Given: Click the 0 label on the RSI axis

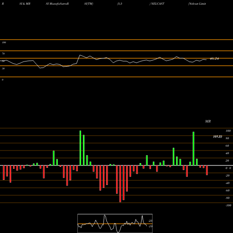Looking at the screenshot, I should (x=2, y=80).
